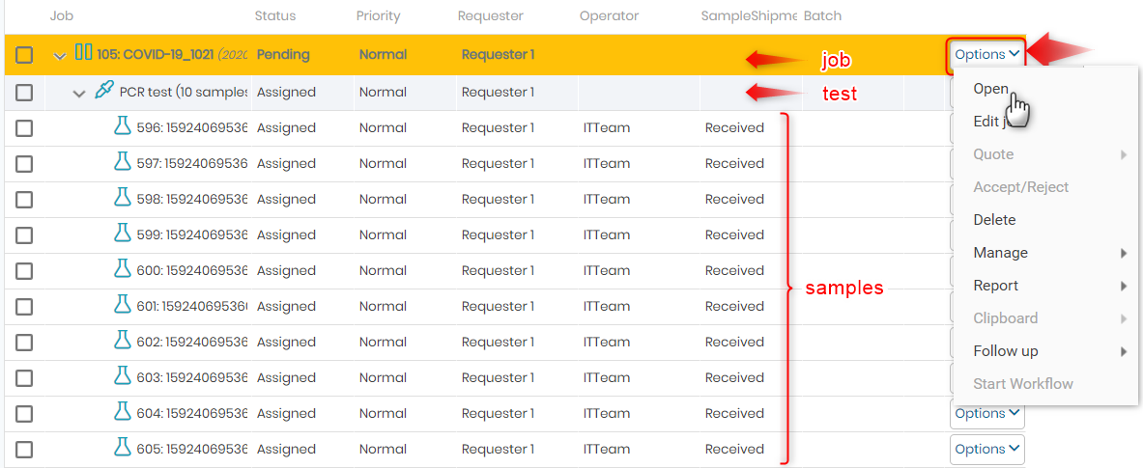This screenshot has width=1143, height=468.
Task: Collapse the COVID-19_1021 job tree row
Action: click(x=61, y=55)
